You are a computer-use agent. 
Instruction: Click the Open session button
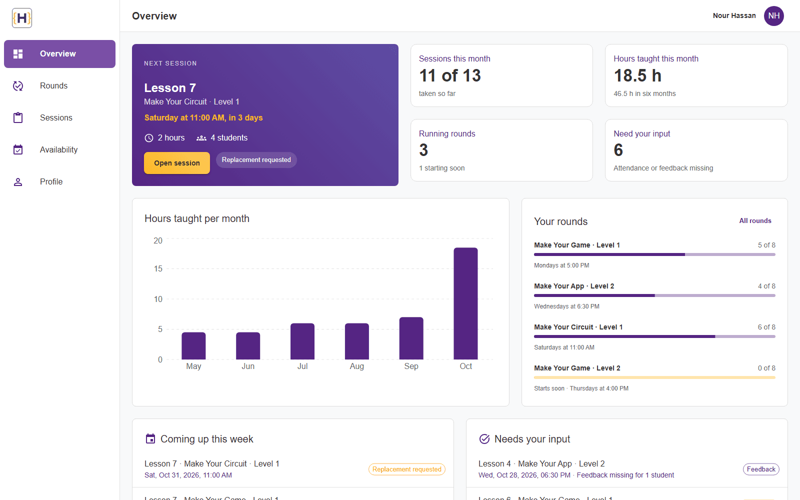(x=177, y=163)
